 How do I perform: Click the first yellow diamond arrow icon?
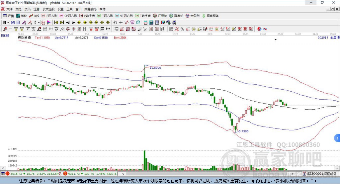[x=79, y=23]
